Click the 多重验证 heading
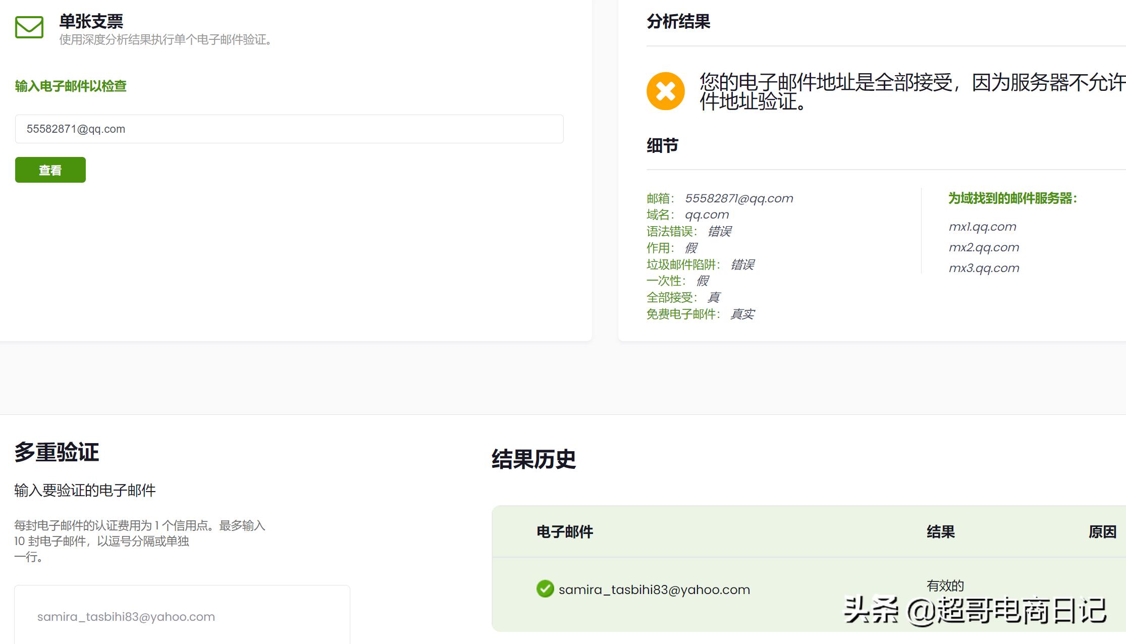Screen dimensions: 1126x644 coord(57,453)
